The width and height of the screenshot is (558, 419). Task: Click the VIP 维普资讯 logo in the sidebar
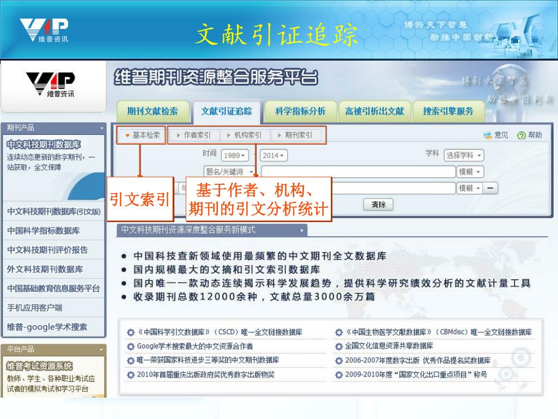(50, 84)
